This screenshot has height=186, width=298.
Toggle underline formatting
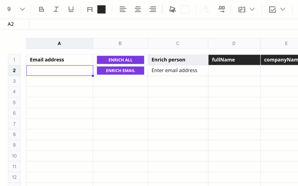tap(71, 9)
